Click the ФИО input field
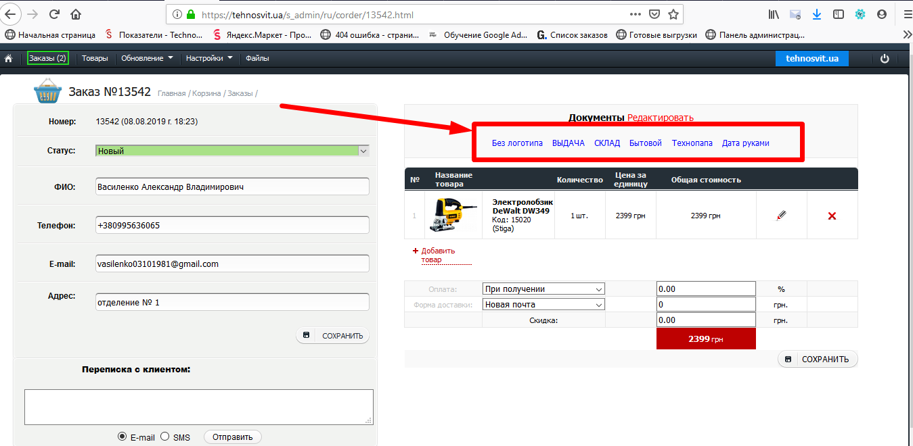The image size is (913, 446). pyautogui.click(x=233, y=187)
